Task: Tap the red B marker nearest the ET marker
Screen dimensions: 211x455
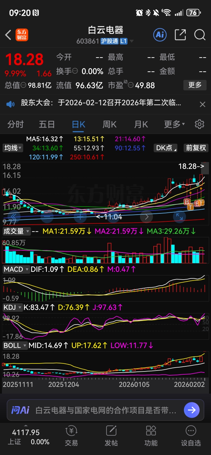Action: [x=187, y=201]
